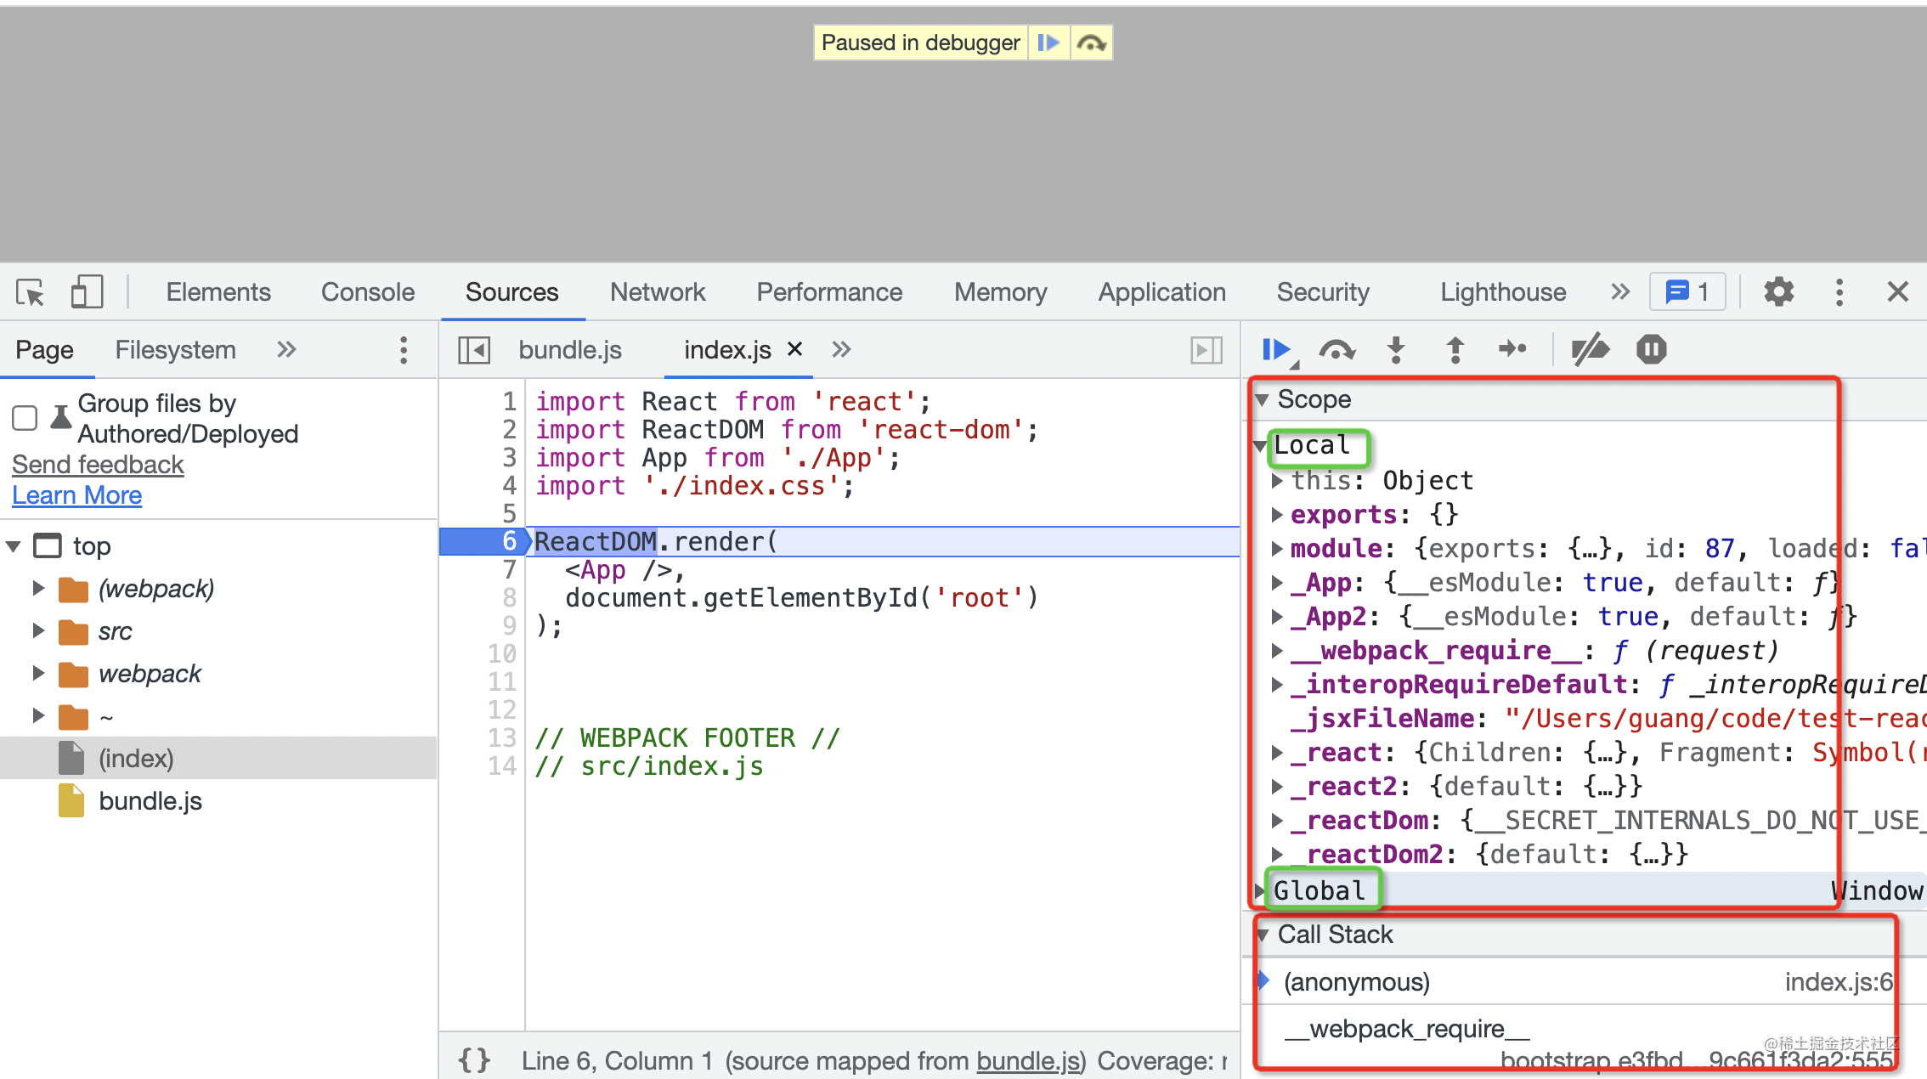Click Step into next function call icon

[1396, 349]
